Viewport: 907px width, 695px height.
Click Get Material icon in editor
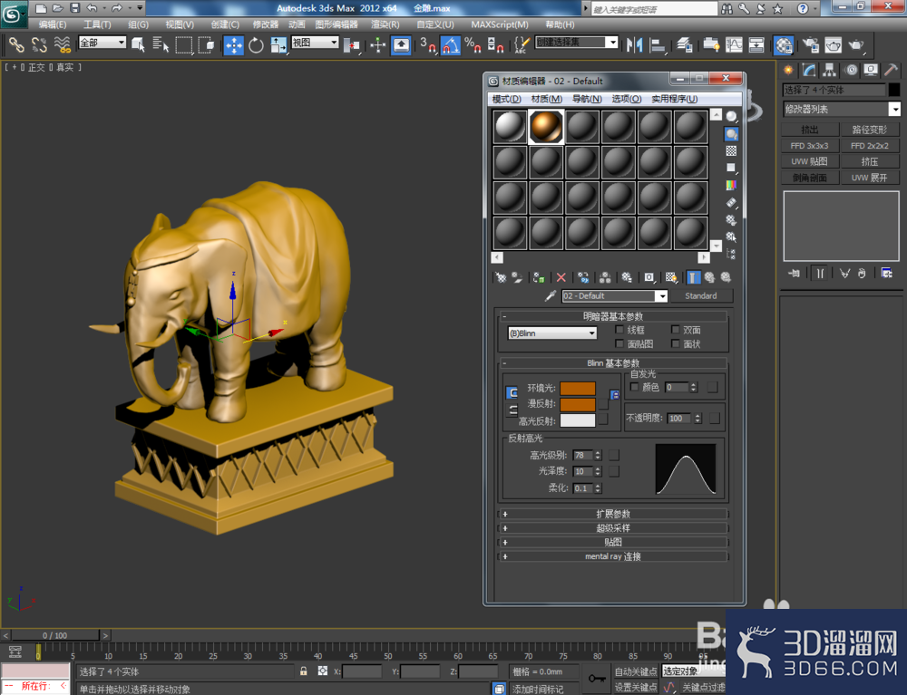coord(501,278)
